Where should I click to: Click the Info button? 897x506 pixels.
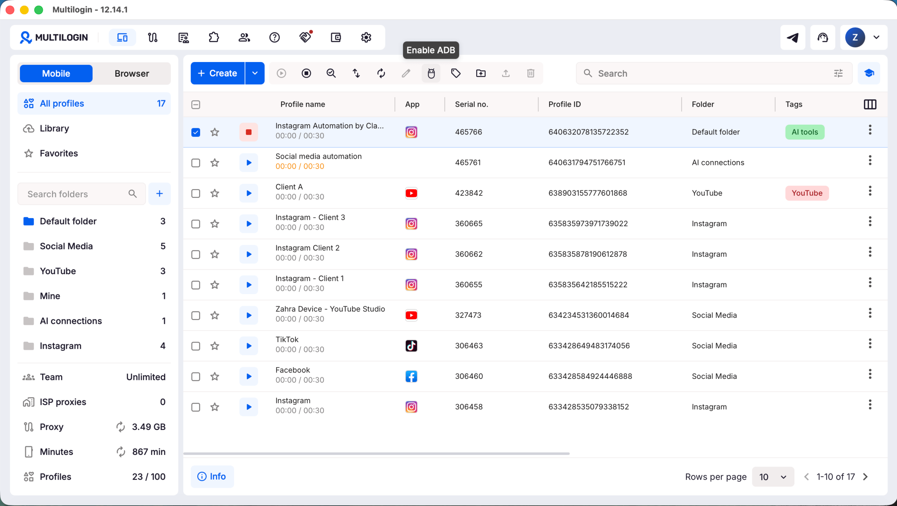coord(212,477)
